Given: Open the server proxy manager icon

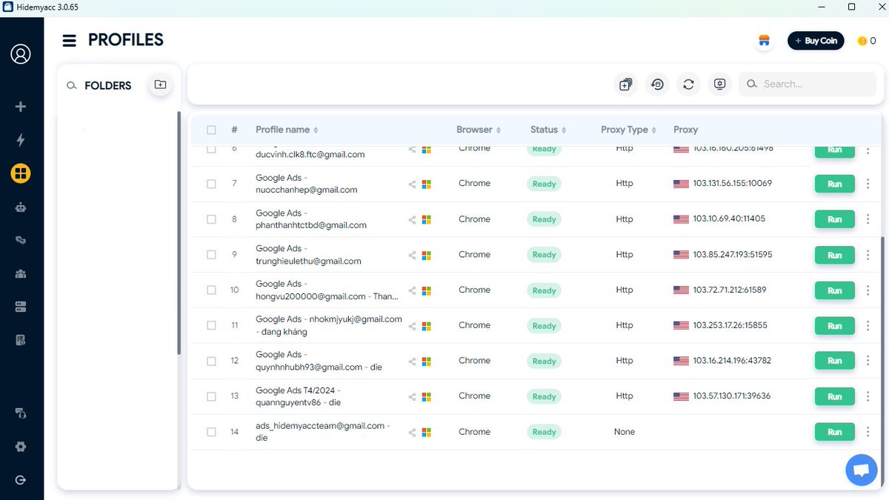Looking at the screenshot, I should tap(21, 307).
